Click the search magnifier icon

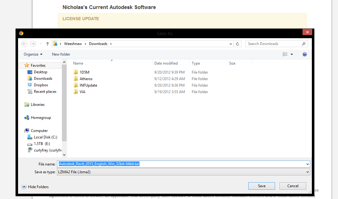[303, 44]
